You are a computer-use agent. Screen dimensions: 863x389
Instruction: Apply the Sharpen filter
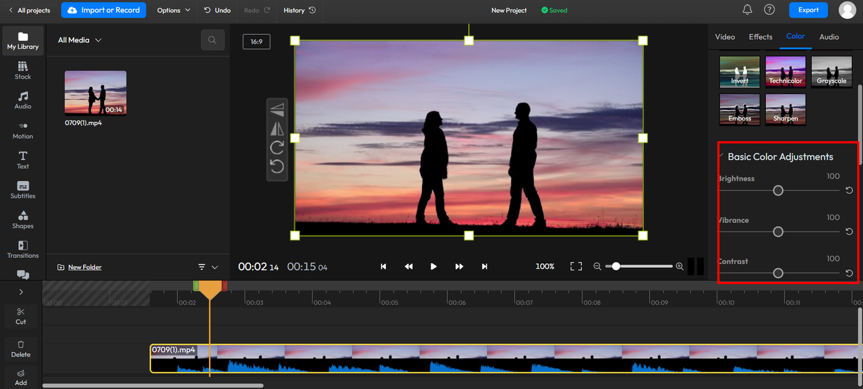coord(785,109)
